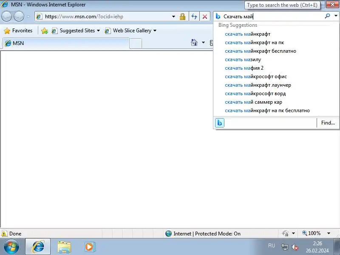Image resolution: width=340 pixels, height=255 pixels.
Task: Select suggestion "скачать майнкрафт на пк"
Action: (x=276, y=42)
